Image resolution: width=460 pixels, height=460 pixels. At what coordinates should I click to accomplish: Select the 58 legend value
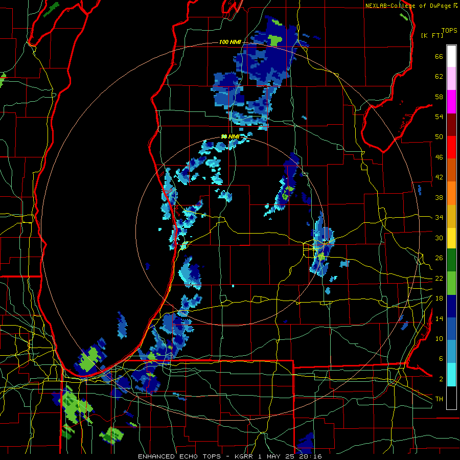(439, 97)
